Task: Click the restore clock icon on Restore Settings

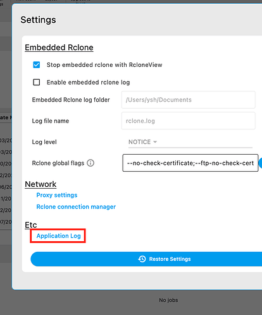Action: pos(142,259)
